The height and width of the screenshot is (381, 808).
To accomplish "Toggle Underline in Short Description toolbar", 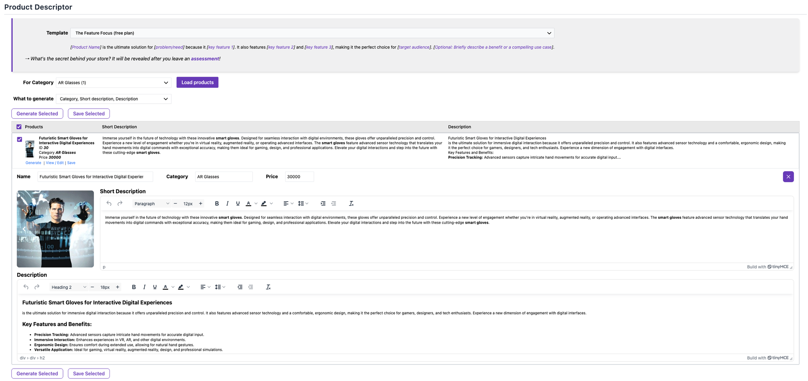I will 238,204.
